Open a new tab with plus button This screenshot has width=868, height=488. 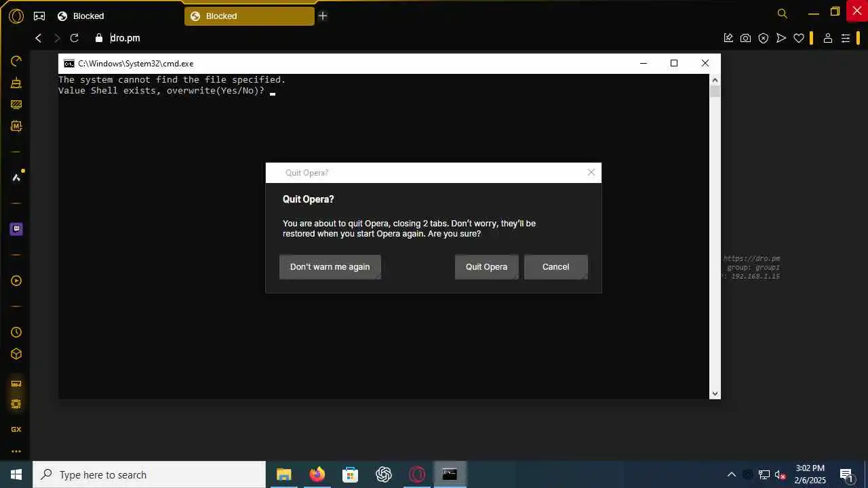(x=323, y=16)
